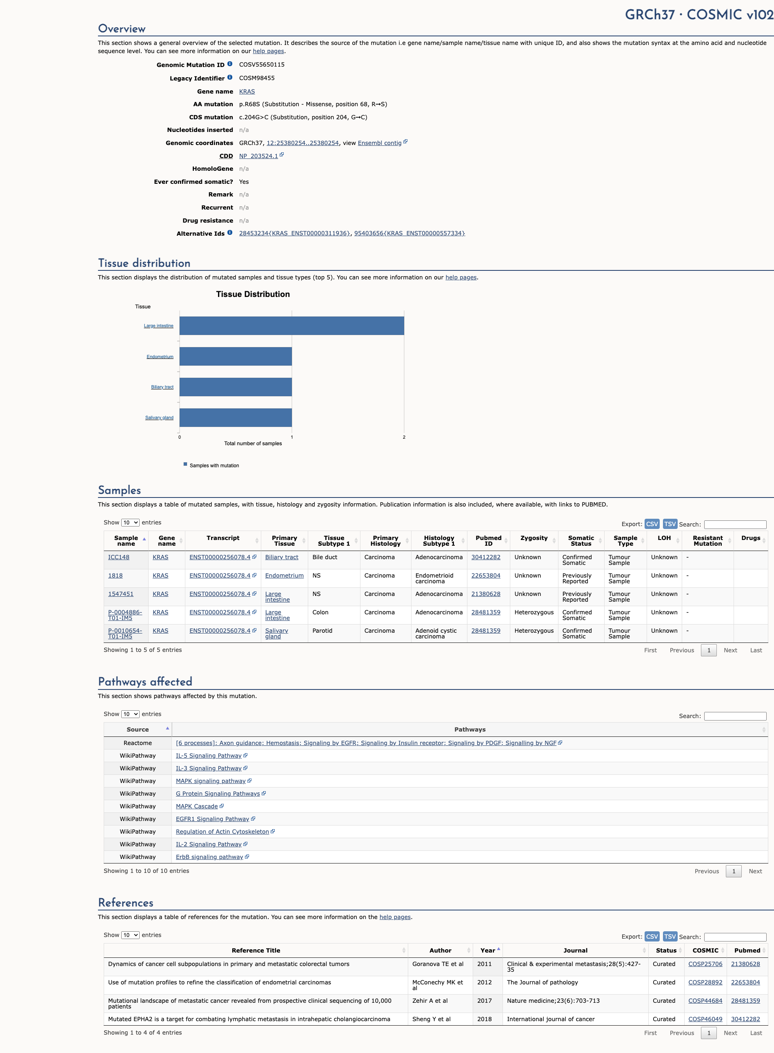Click info icon beside Legacy Identifier
This screenshot has height=1053, width=774.
click(229, 77)
